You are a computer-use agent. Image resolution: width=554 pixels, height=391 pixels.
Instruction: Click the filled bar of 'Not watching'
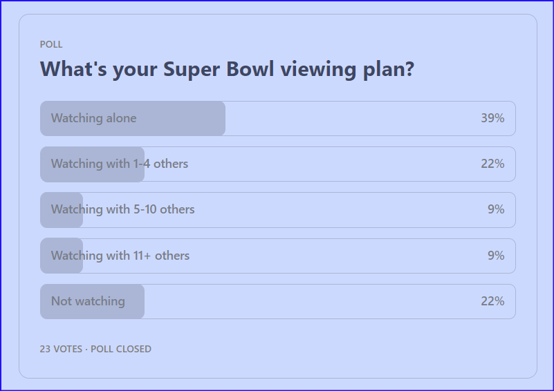(92, 302)
